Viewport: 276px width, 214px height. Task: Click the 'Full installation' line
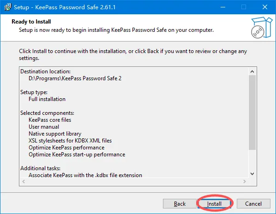pos(47,99)
